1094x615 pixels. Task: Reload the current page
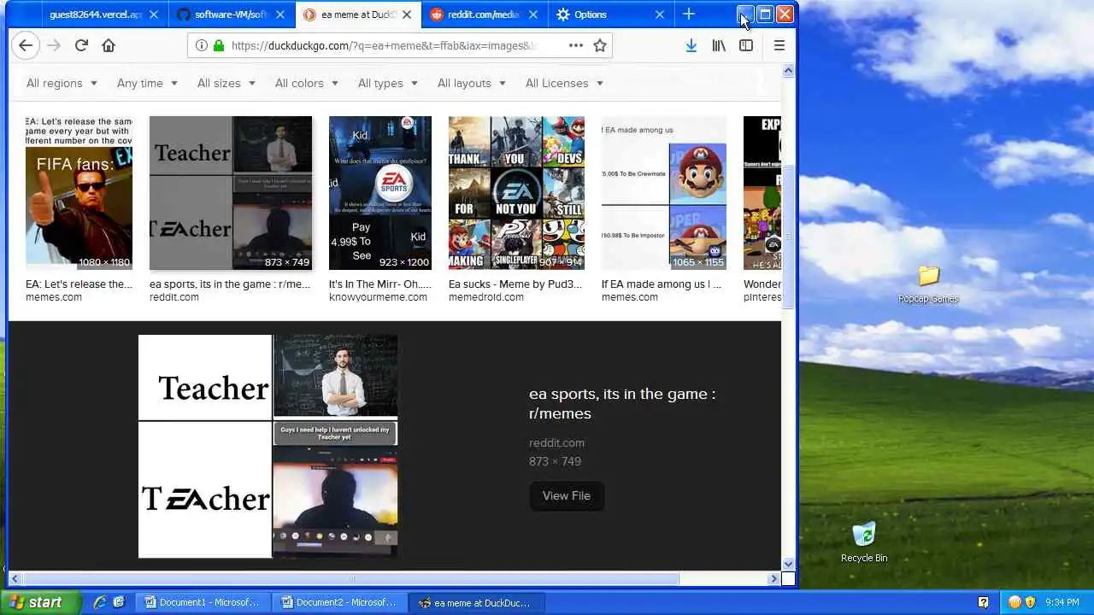[81, 46]
